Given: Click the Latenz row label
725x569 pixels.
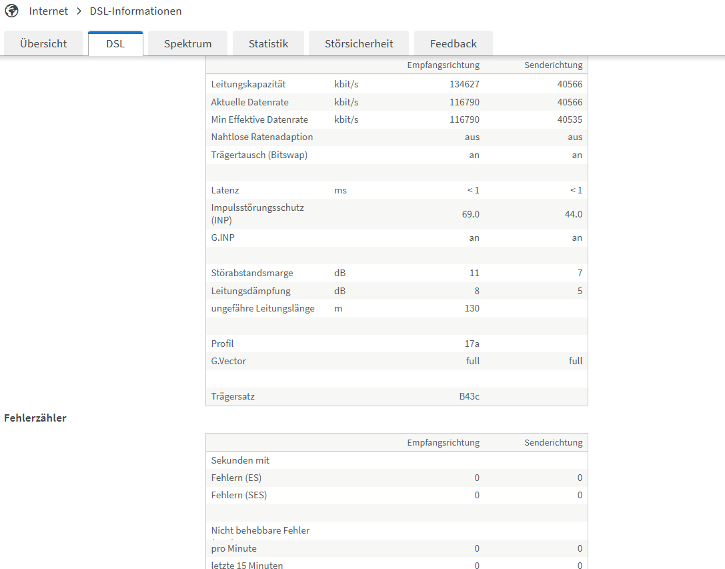Looking at the screenshot, I should coord(225,190).
